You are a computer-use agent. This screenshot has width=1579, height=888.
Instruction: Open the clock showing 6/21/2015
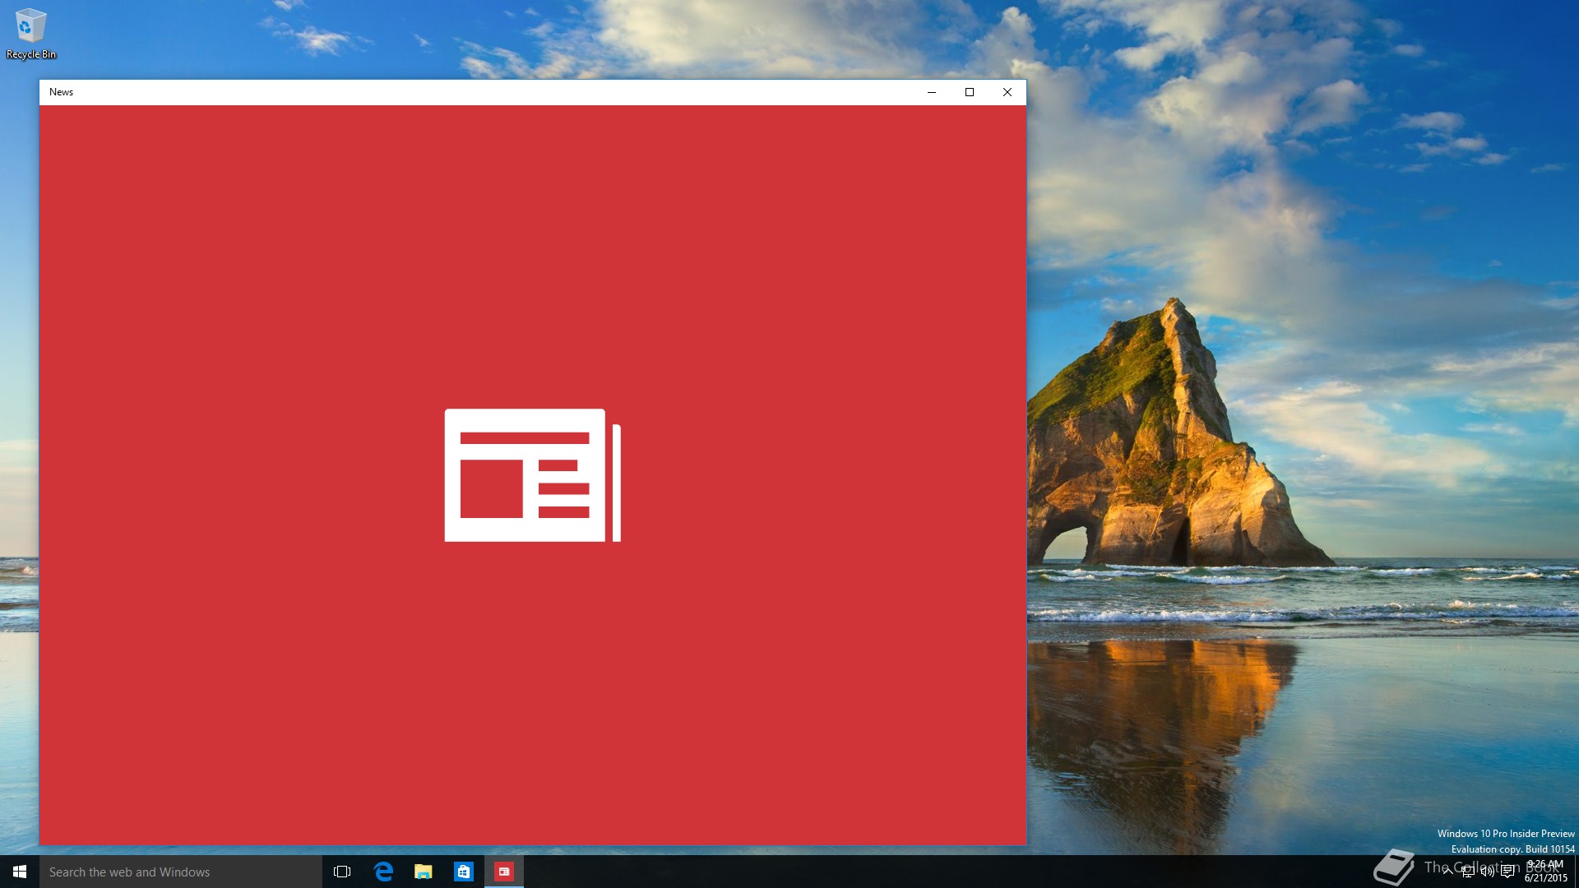[x=1545, y=872]
